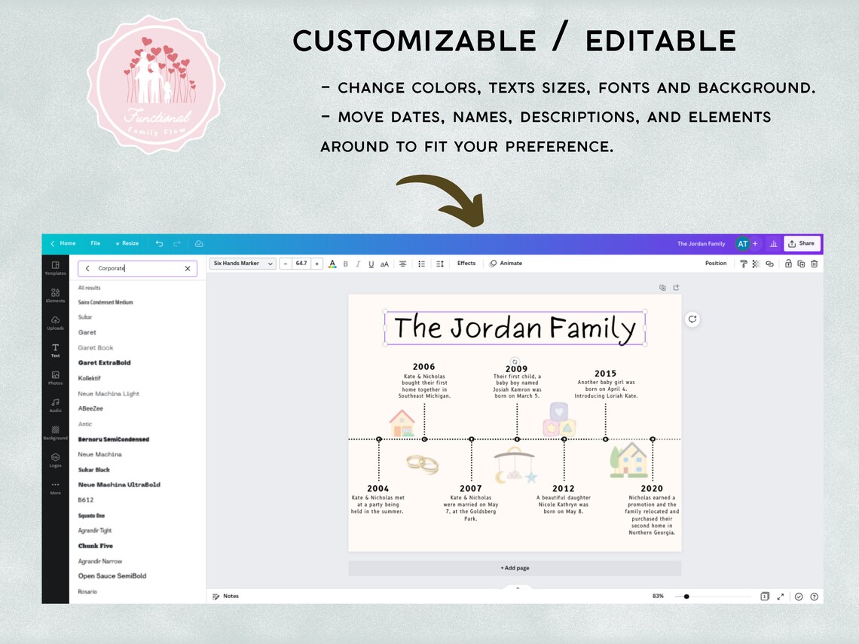Copy the style with the paint roller
Viewport: 859px width, 644px height.
pos(744,264)
